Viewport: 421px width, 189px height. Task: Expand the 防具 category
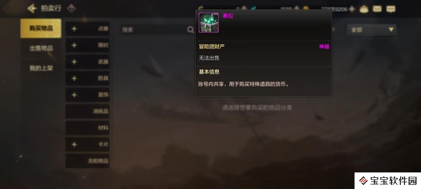(87, 78)
